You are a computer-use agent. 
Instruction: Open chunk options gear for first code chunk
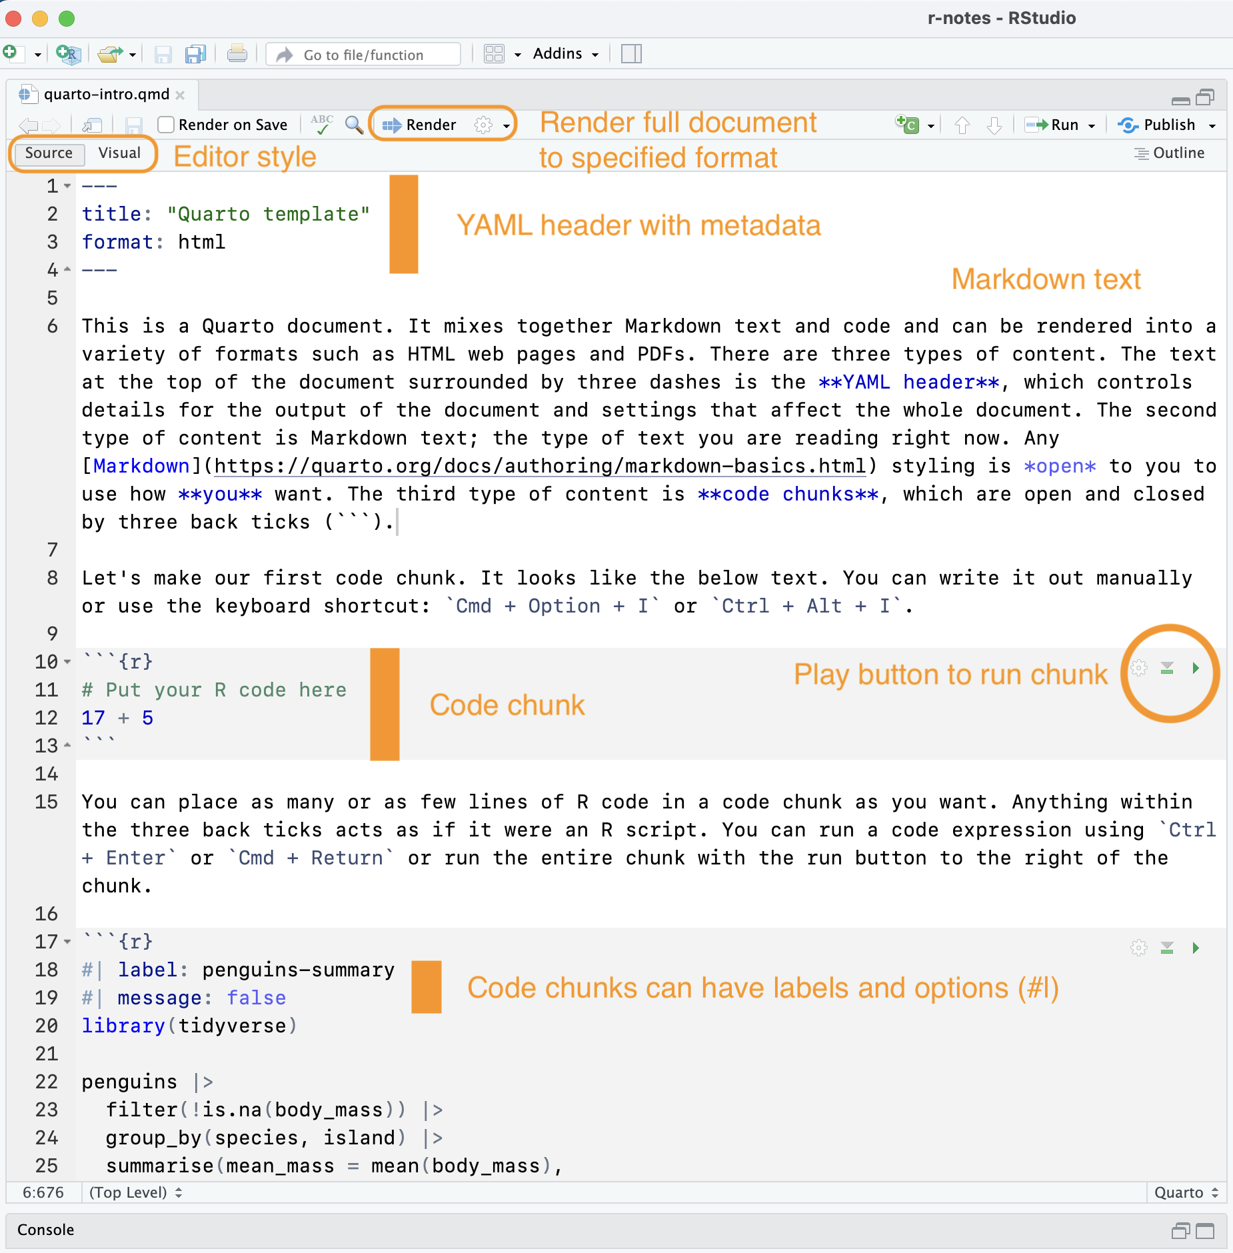tap(1138, 668)
